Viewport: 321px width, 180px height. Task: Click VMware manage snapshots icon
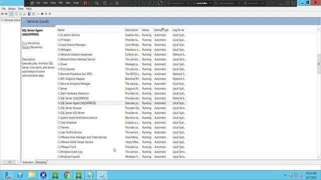point(117,3)
